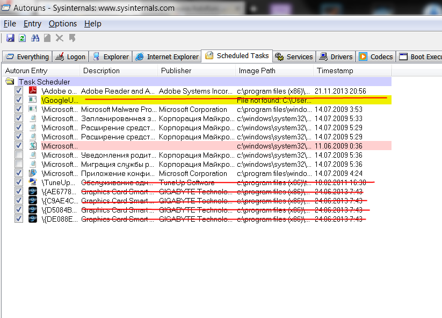
Task: Disable the \{C9AE4C entry checkbox
Action: [19, 201]
